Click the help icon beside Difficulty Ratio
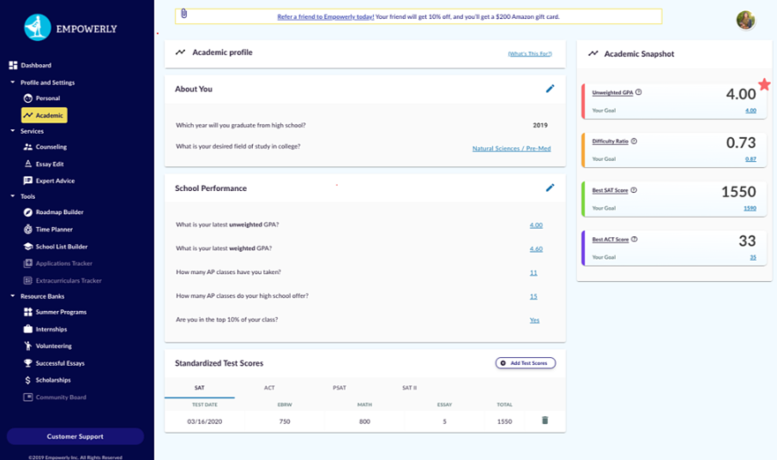Viewport: 777px width, 460px height. click(634, 141)
